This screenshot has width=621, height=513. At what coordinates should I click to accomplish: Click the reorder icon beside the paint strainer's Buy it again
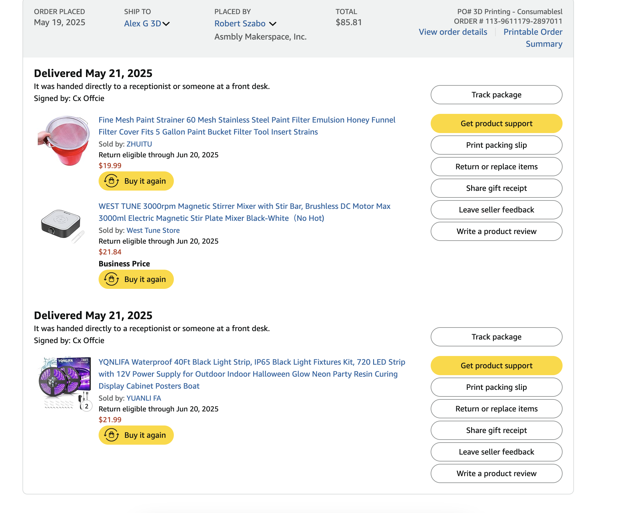tap(111, 181)
